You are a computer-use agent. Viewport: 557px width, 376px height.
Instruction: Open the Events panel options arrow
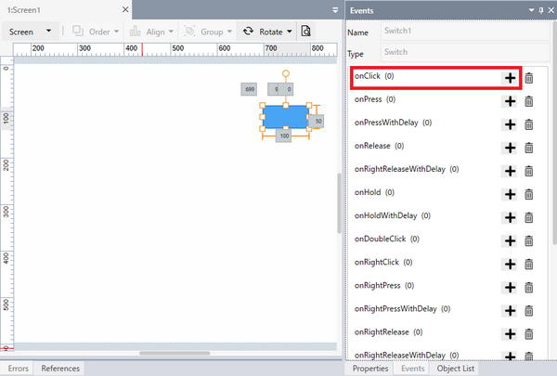click(530, 9)
